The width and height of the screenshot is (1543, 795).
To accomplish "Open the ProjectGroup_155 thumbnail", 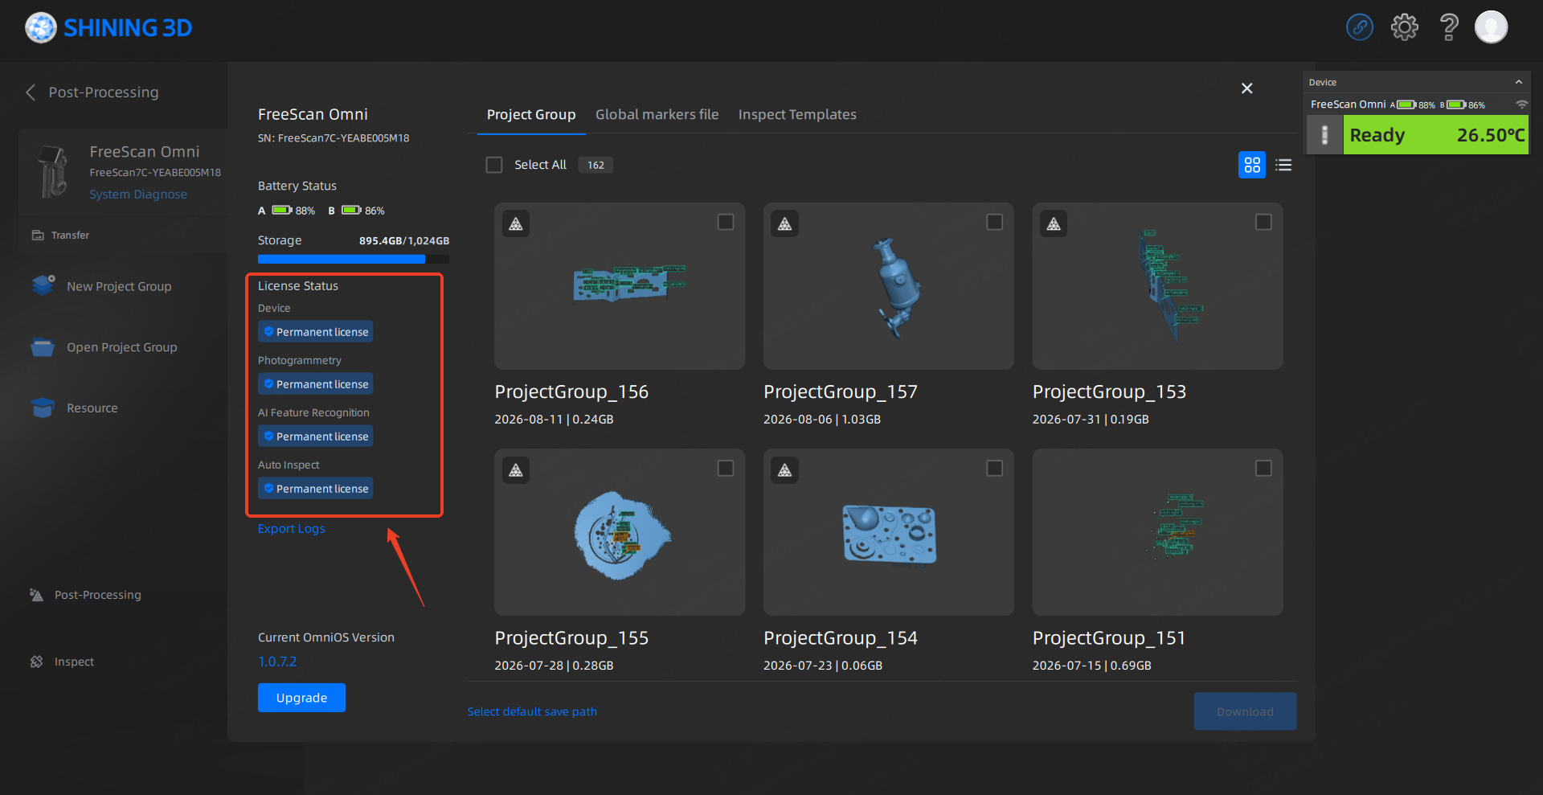I will point(620,532).
